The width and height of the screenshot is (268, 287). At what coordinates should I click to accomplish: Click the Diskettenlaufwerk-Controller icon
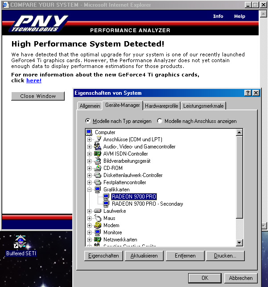[98, 175]
